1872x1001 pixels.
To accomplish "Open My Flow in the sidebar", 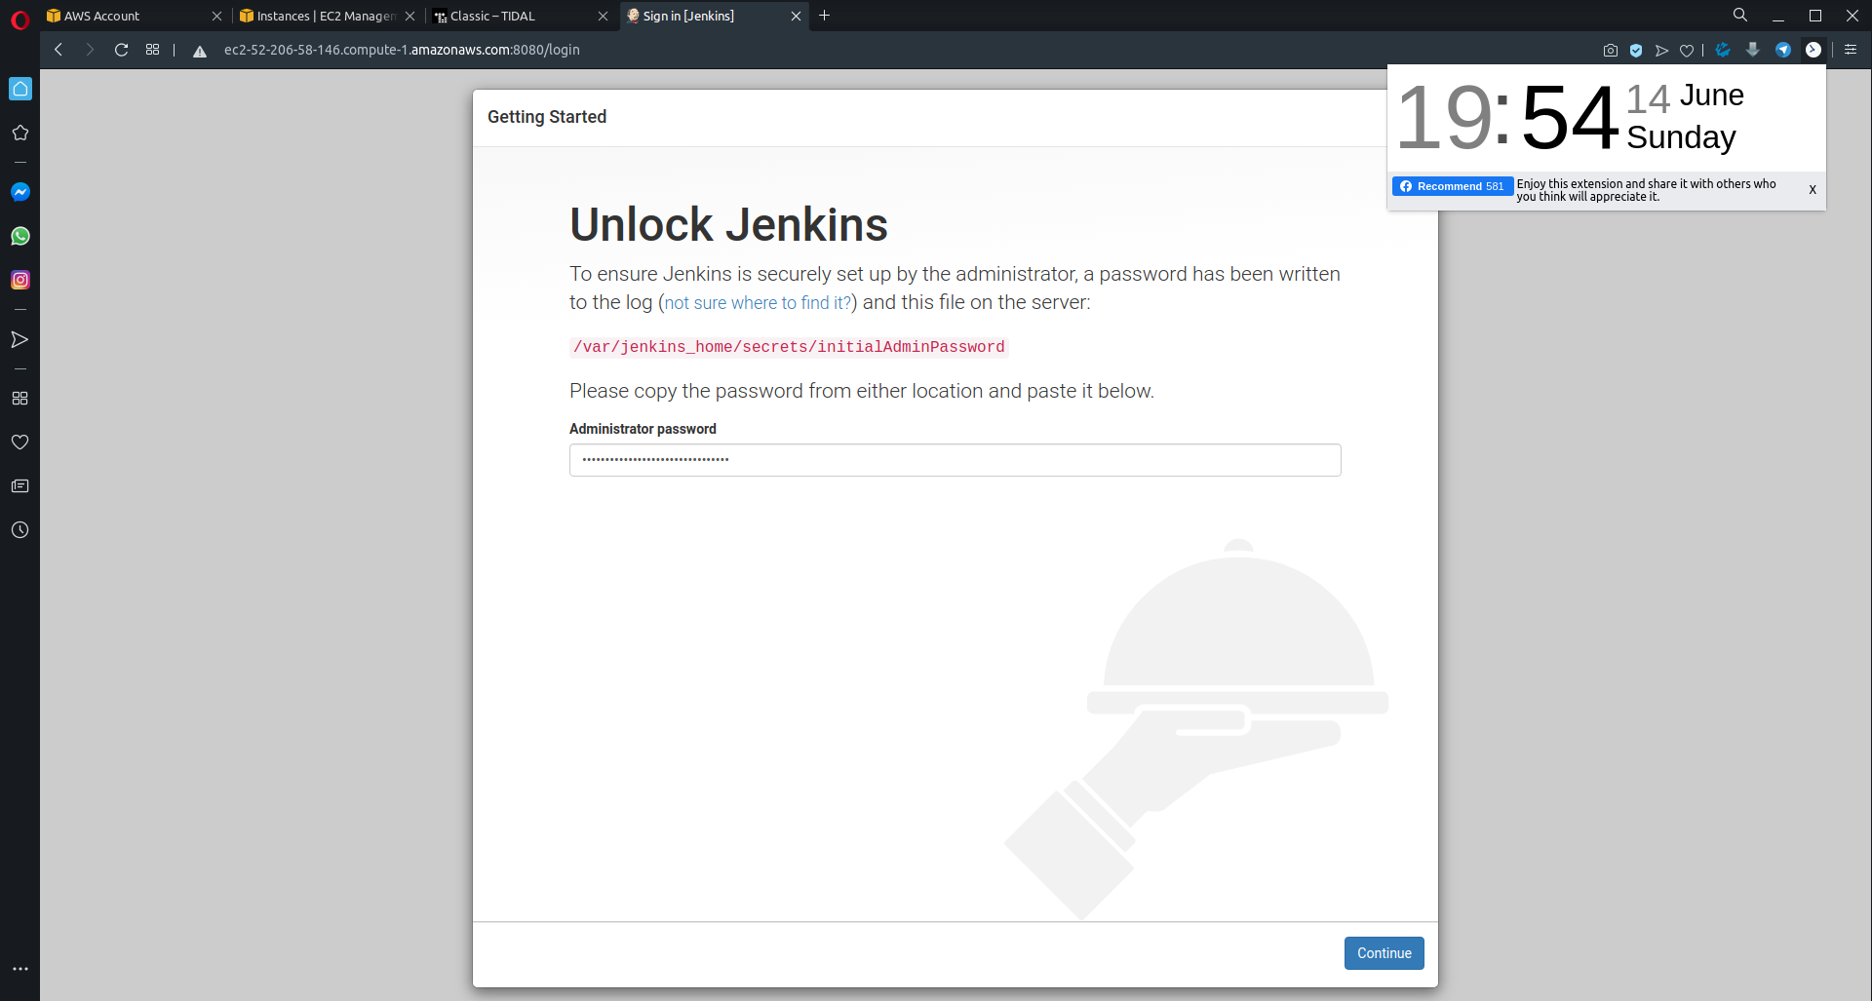I will (x=20, y=339).
